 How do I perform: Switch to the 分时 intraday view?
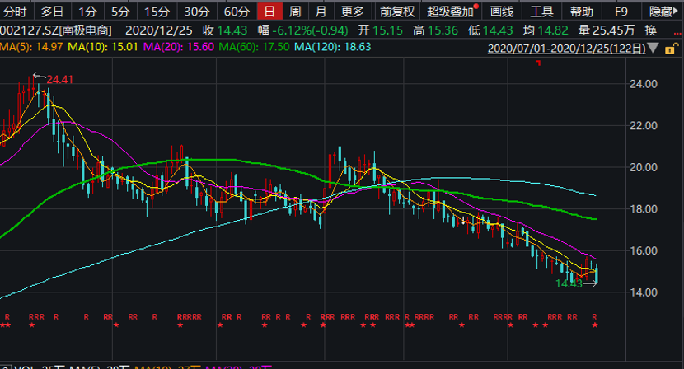tap(15, 12)
